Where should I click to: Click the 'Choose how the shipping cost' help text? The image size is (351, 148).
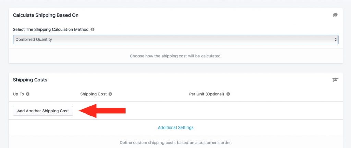click(x=176, y=56)
